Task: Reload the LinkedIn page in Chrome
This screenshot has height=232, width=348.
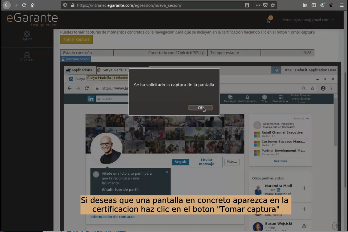Action: 86,88
